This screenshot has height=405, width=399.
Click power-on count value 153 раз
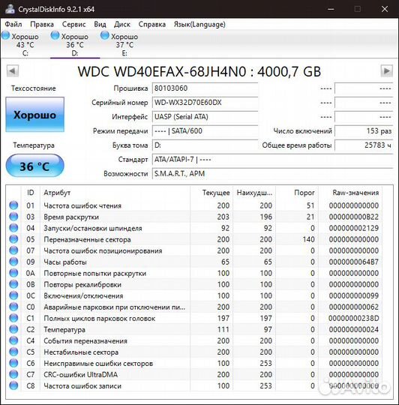point(364,131)
